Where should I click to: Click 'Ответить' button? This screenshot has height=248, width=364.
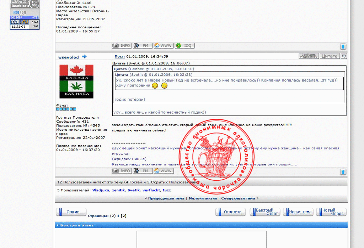[230, 212]
